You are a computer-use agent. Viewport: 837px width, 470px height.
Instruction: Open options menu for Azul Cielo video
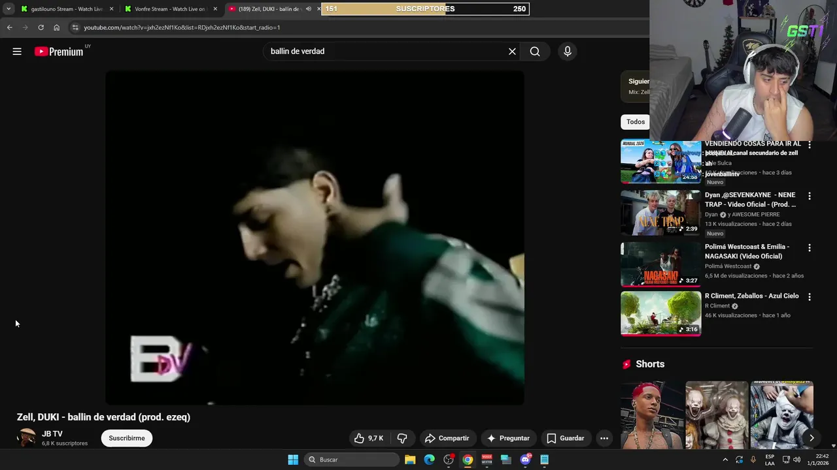tap(809, 297)
